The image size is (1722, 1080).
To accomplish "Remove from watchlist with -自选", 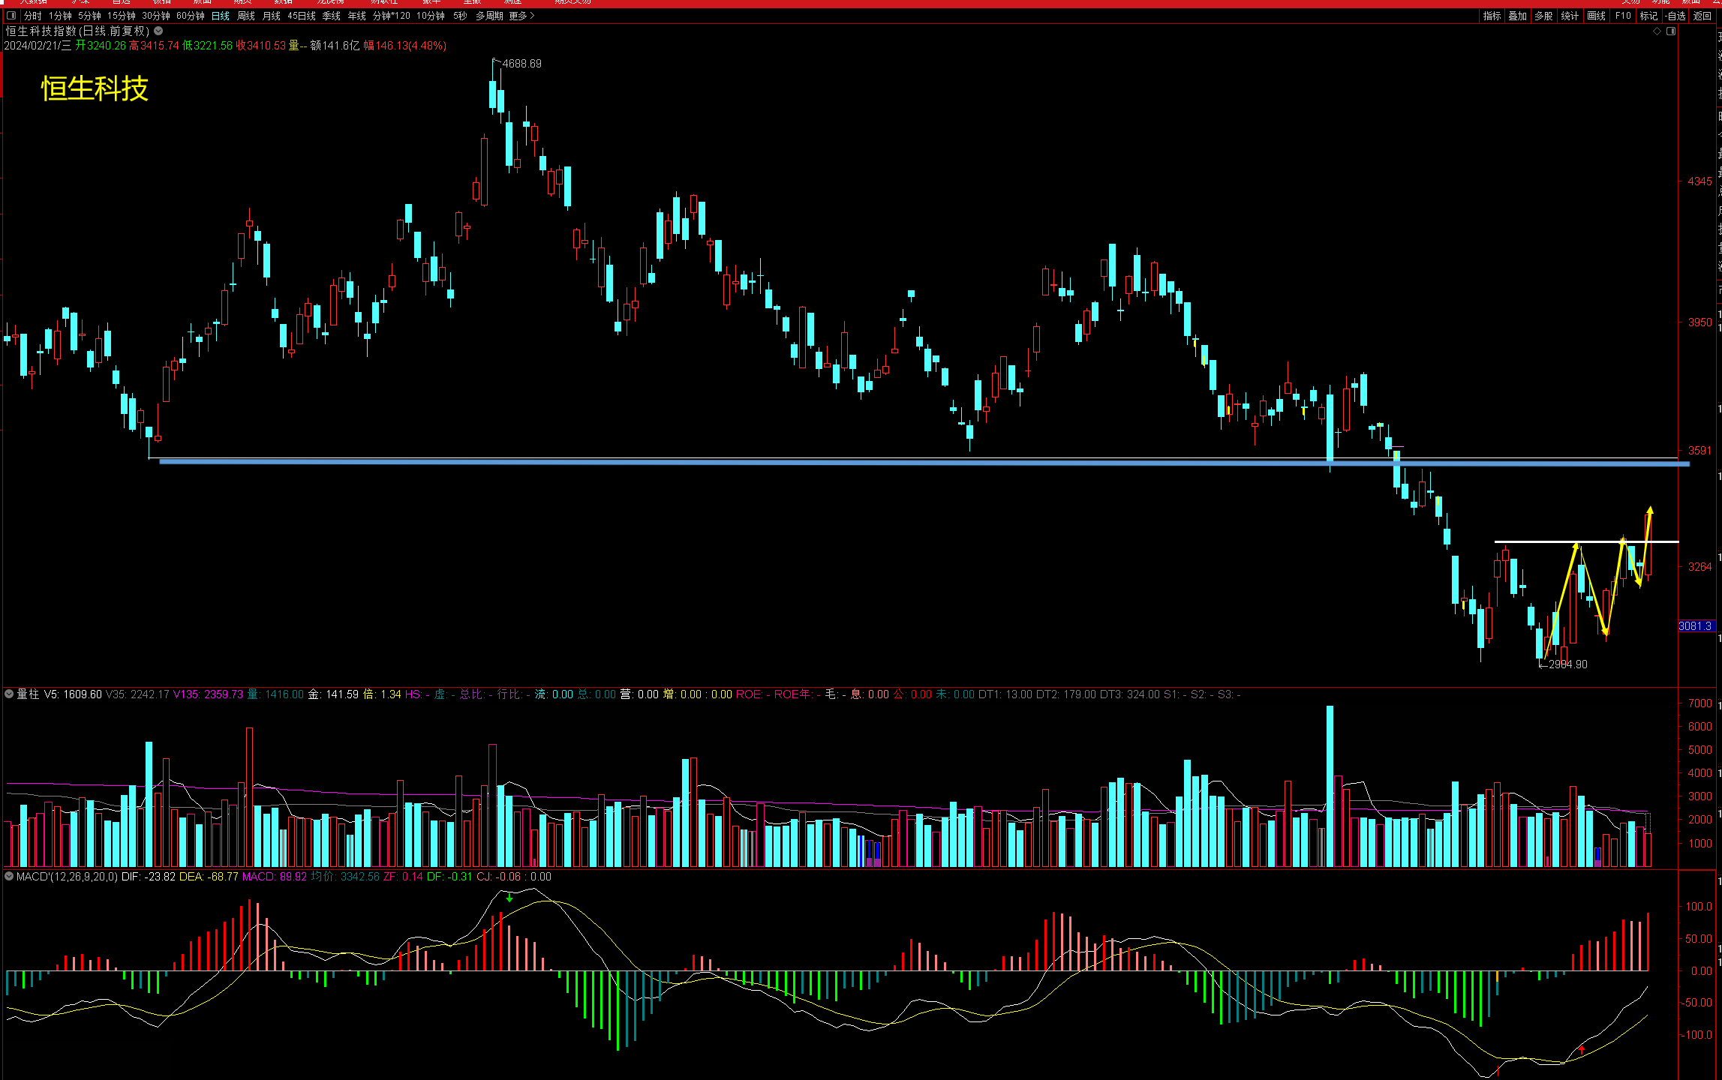I will [1675, 16].
